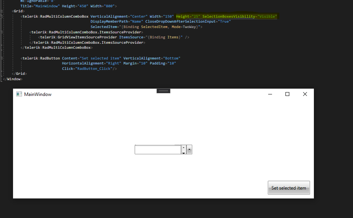
Task: Click the Height="25" attribute in code
Action: coord(188,17)
